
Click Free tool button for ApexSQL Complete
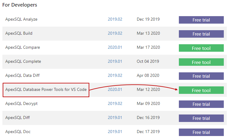click(x=201, y=62)
